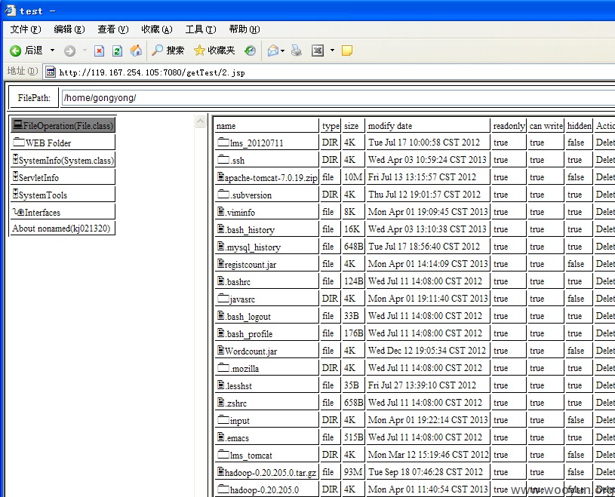Open the dropdown arrow beside the Edit icon
Screen dimensions: 615x497
332,51
